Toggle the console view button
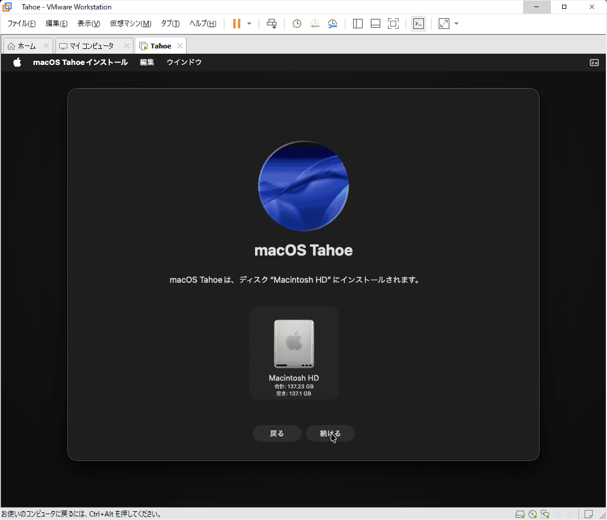Image resolution: width=607 pixels, height=520 pixels. tap(418, 24)
